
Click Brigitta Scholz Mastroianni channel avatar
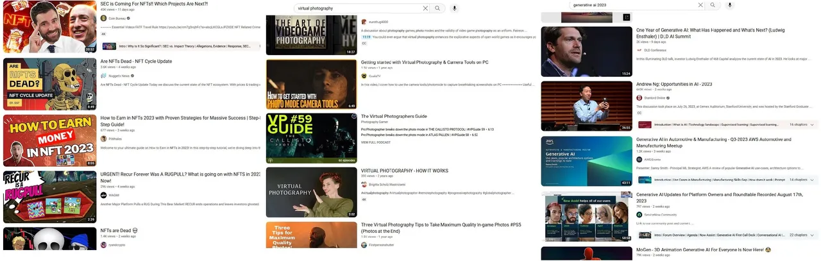[x=364, y=184]
